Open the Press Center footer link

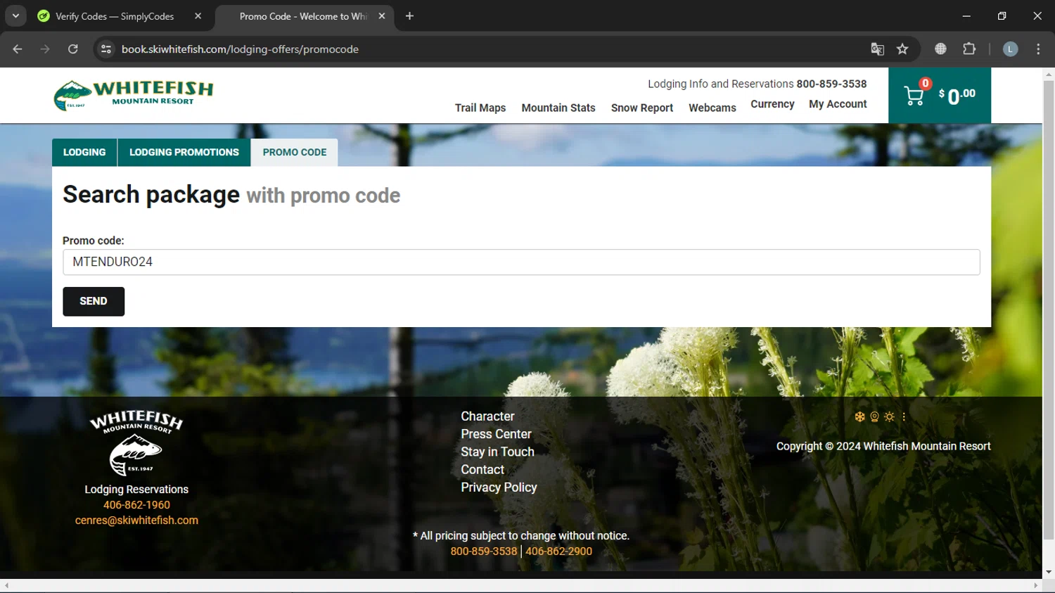(496, 434)
